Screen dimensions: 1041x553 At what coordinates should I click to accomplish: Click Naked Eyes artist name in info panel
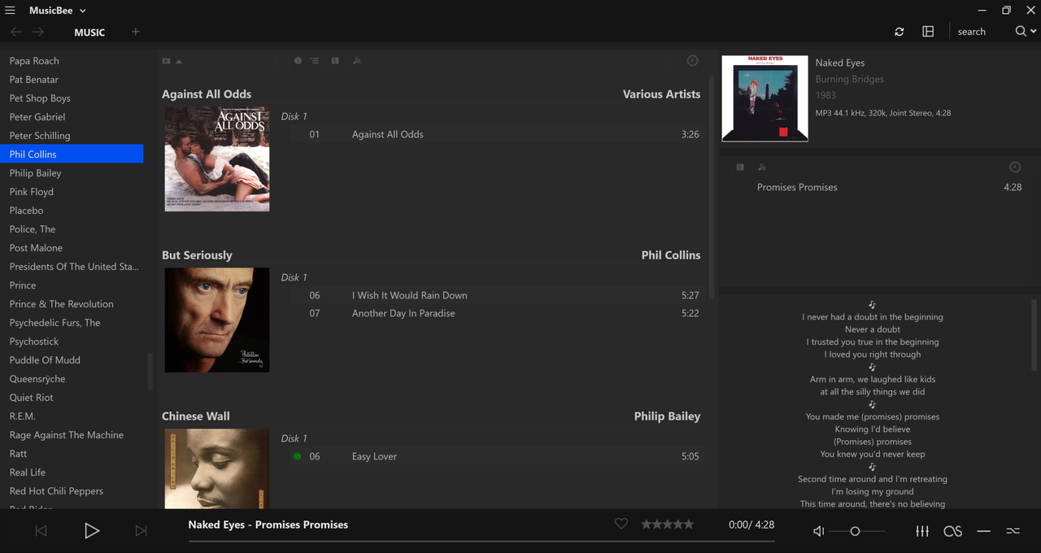840,63
